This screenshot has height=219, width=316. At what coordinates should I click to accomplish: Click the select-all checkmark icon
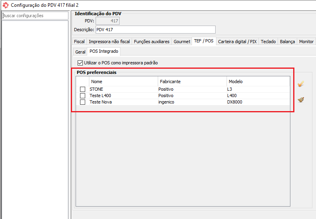point(301,84)
